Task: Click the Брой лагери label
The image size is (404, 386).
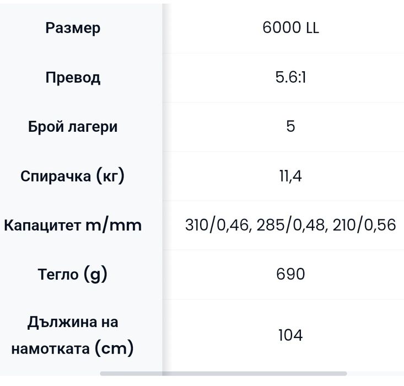Action: coord(73,127)
